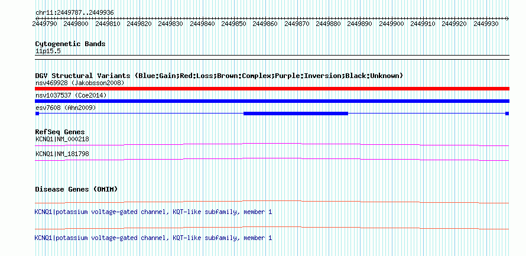Click the second KCNQ1 potassium voltage-gated channel link
526x256 pixels.
pyautogui.click(x=153, y=238)
